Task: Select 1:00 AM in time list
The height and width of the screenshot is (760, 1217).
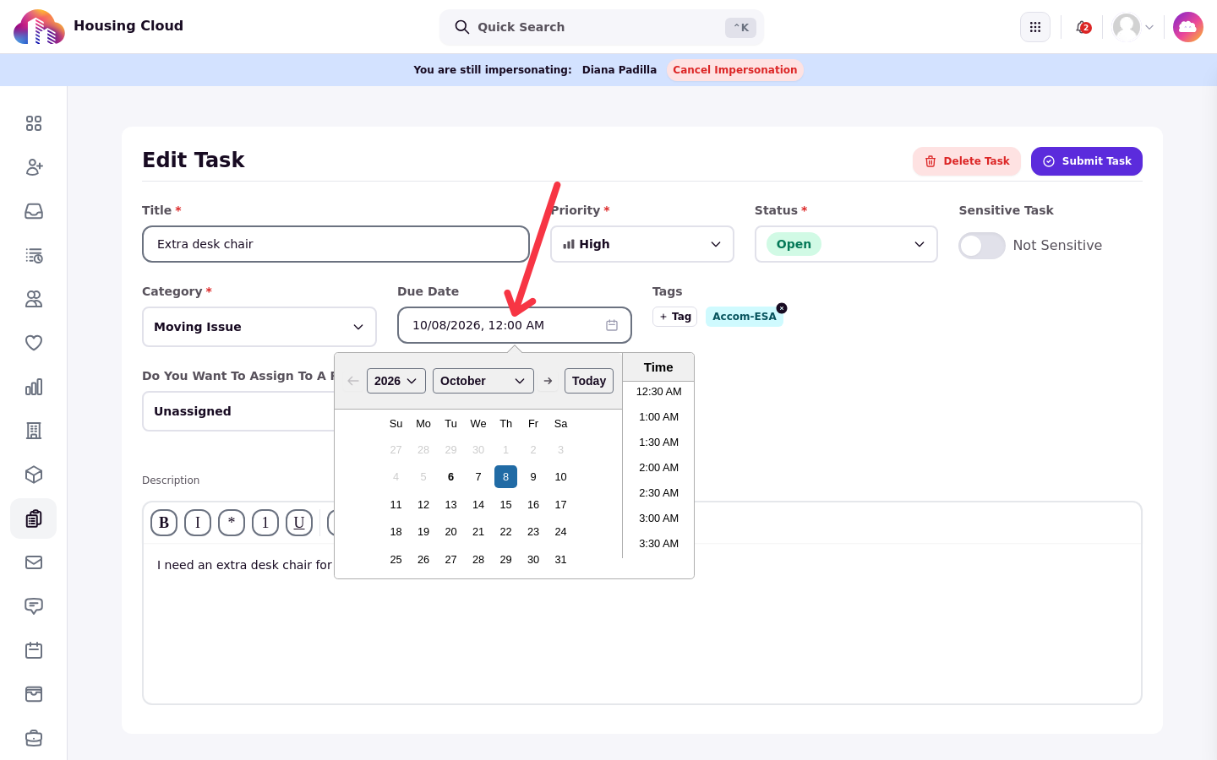Action: (658, 417)
